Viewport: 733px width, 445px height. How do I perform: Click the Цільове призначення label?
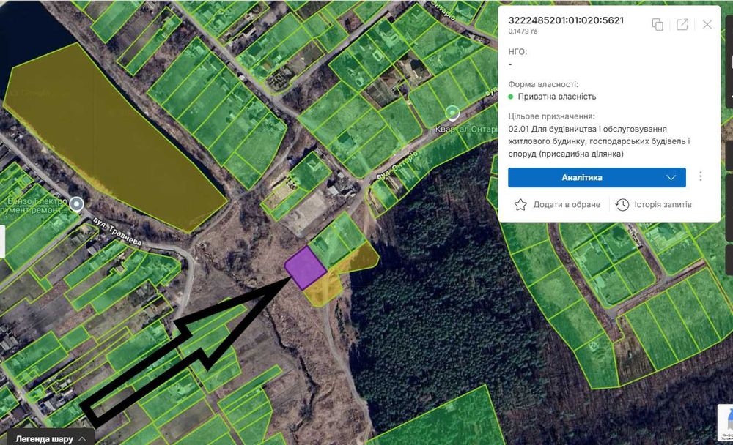click(551, 116)
